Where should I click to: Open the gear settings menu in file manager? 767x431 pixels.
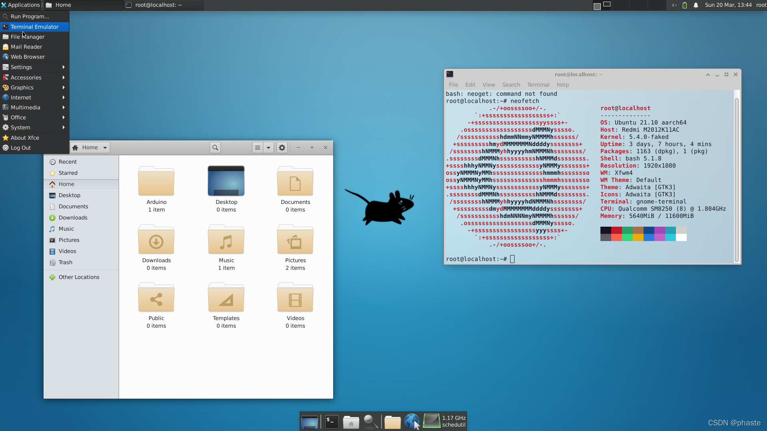point(282,148)
